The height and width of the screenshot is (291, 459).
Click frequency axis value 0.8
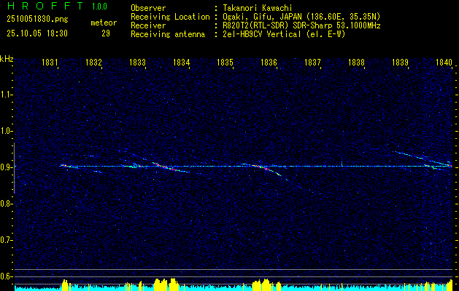click(6, 204)
